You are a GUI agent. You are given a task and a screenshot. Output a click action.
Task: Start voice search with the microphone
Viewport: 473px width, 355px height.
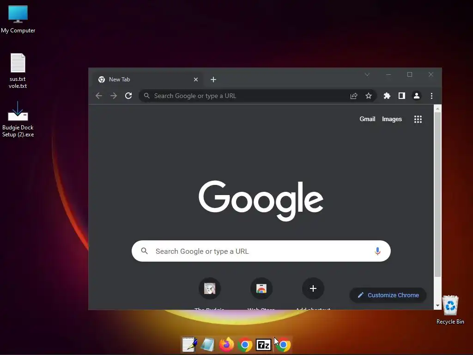(377, 251)
